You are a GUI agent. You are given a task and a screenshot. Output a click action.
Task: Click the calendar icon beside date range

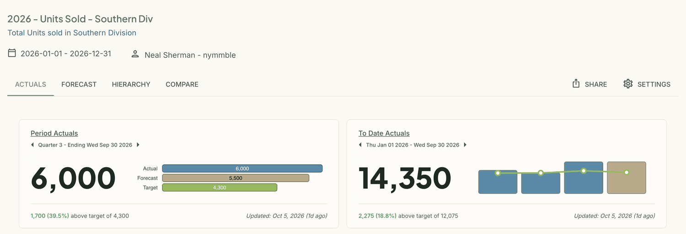pos(12,53)
